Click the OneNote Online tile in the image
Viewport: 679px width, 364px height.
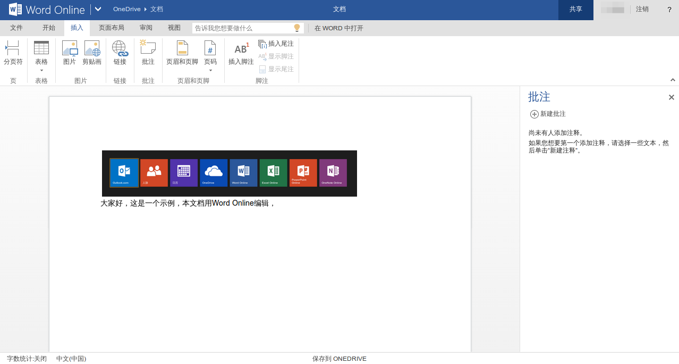[333, 173]
